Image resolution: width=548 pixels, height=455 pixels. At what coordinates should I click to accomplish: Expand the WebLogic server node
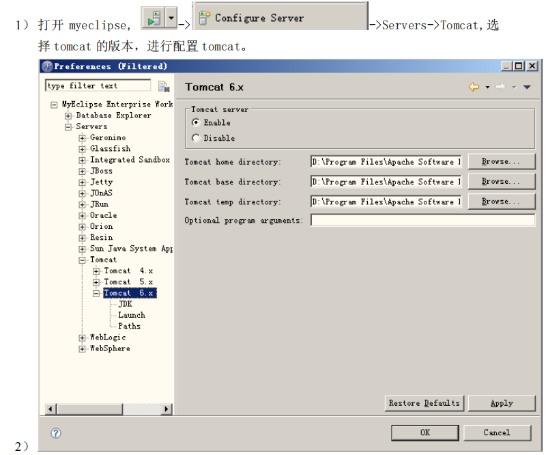click(82, 337)
